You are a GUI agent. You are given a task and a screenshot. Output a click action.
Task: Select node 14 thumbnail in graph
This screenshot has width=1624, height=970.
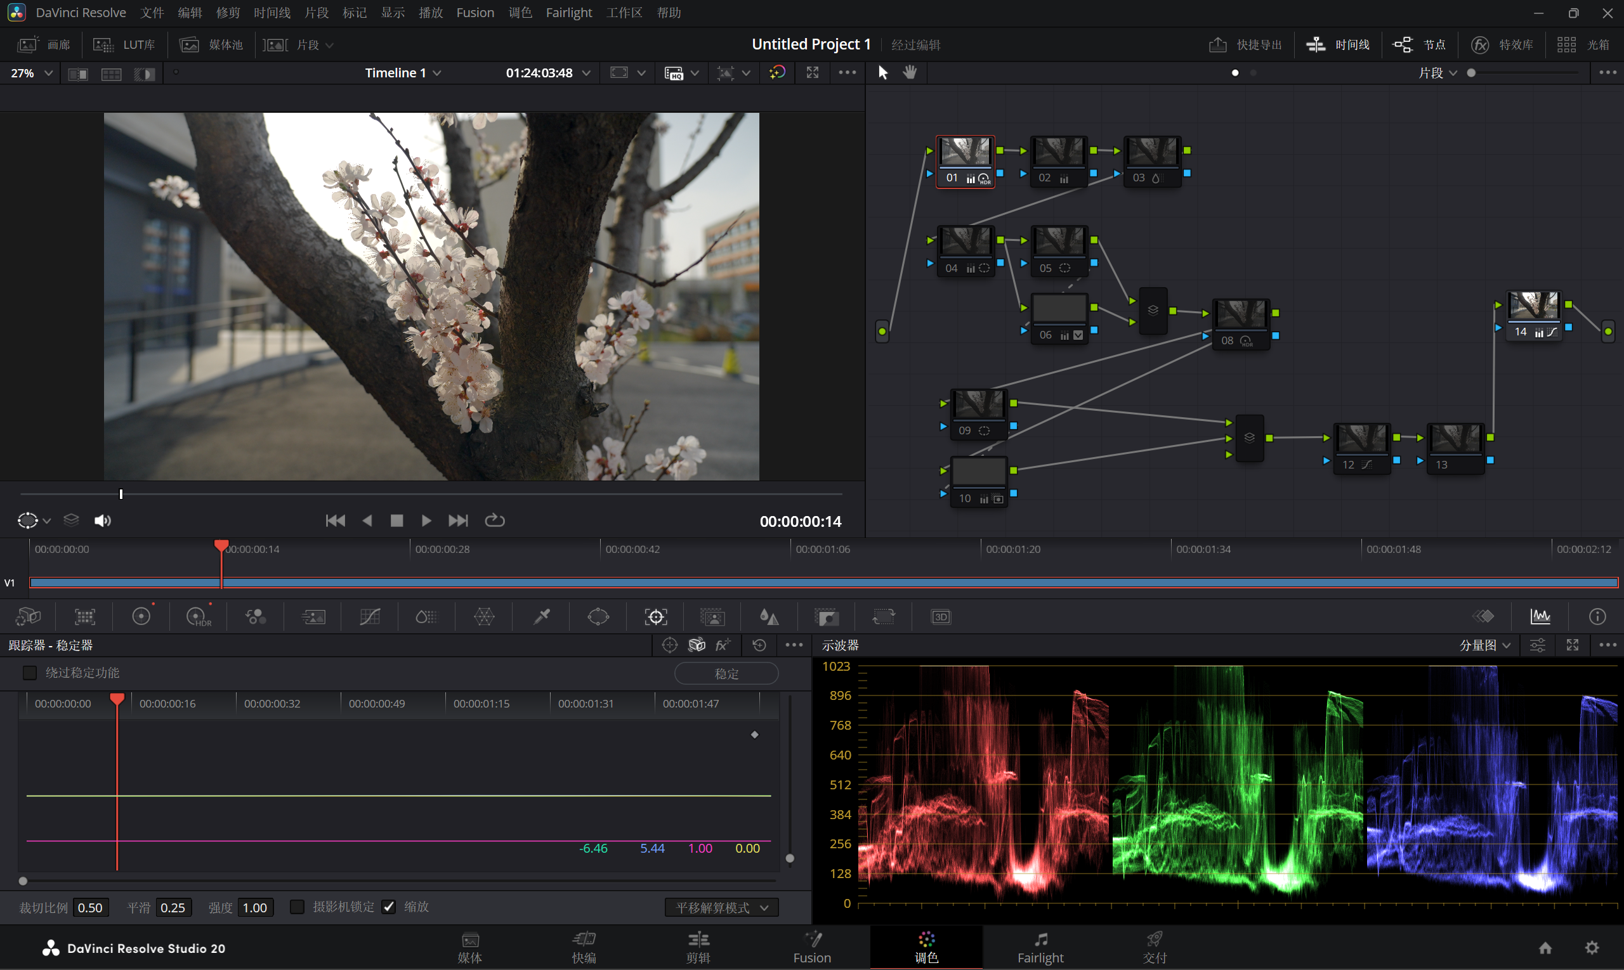coord(1533,307)
